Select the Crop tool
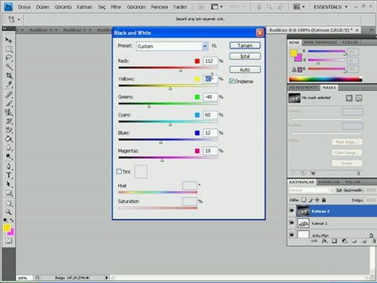 [9, 75]
